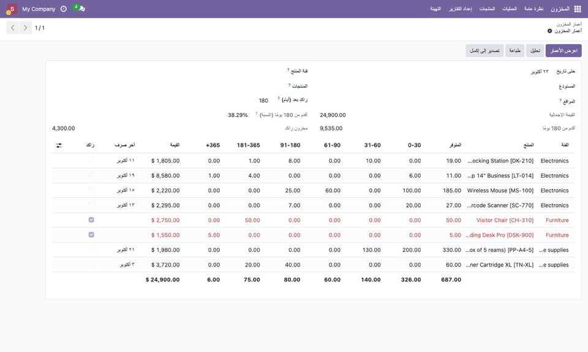Viewport: 588px width, 352px height.
Task: Click the تصدير إلى إكسل button
Action: coord(484,51)
